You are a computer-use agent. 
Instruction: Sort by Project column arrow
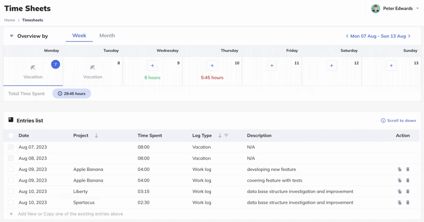[x=96, y=136]
